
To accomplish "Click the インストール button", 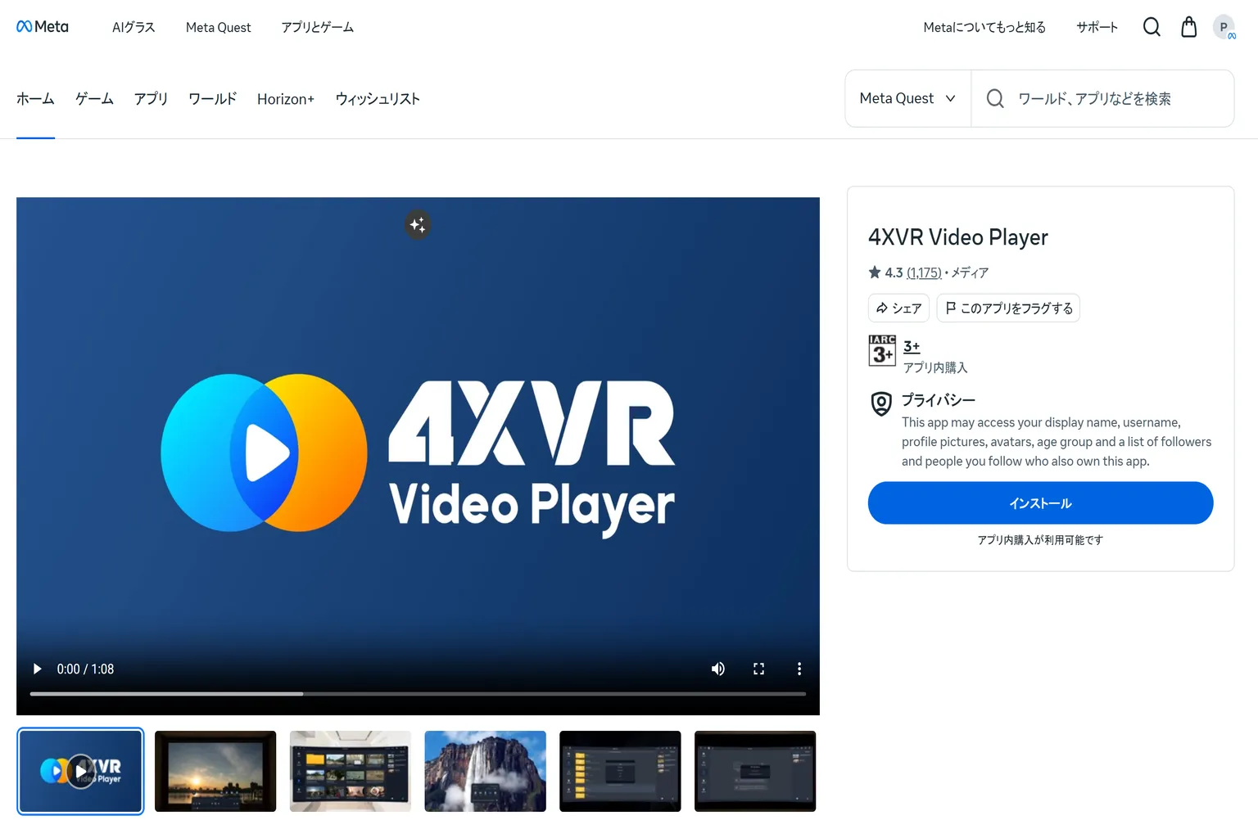I will (x=1040, y=502).
